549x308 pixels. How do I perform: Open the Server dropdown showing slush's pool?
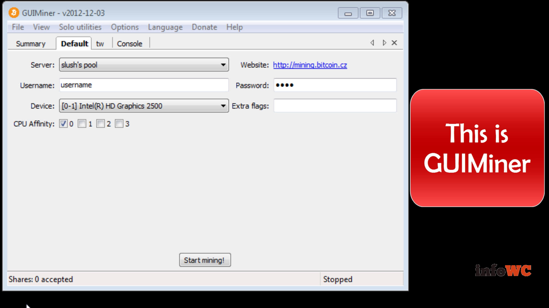click(x=144, y=65)
